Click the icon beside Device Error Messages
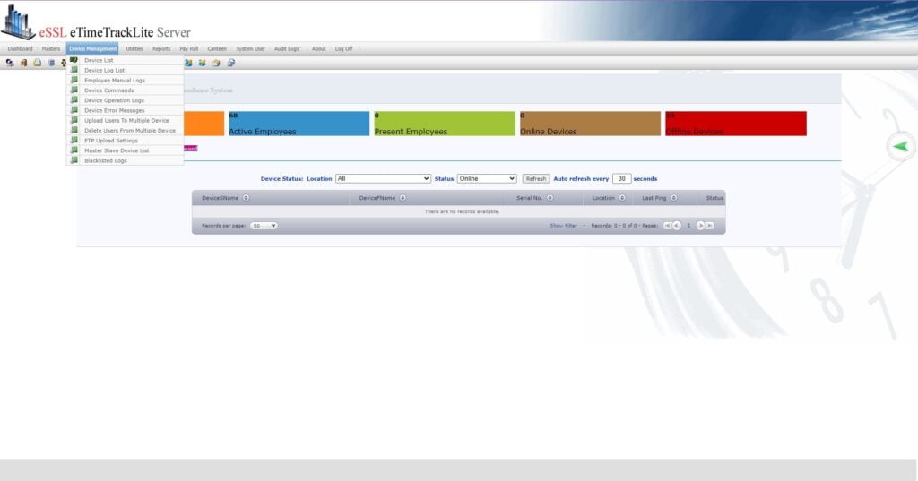918x481 pixels. coord(74,109)
